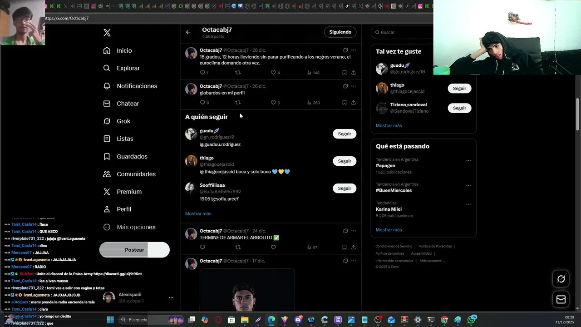
Task: View analytics showing 263 views
Action: click(313, 103)
